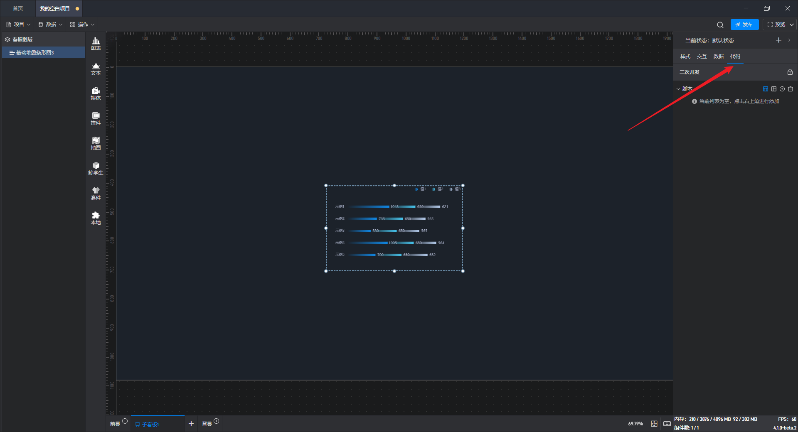The image size is (798, 432).
Task: Switch to the 数据 tab in properties panel
Action: [718, 56]
